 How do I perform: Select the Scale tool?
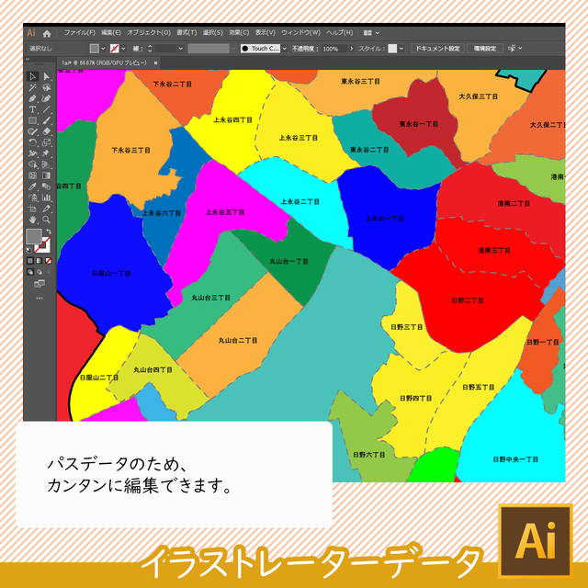pyautogui.click(x=47, y=142)
